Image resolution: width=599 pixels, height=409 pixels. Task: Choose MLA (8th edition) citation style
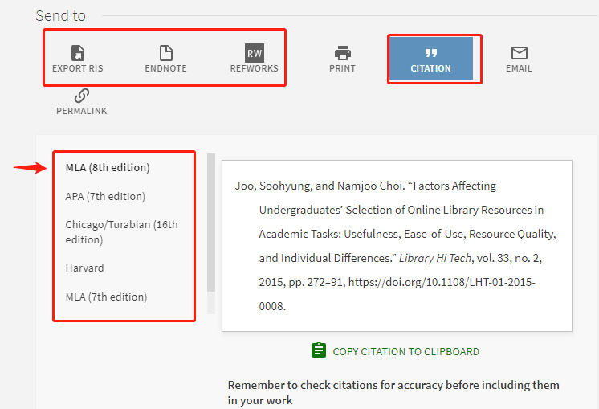108,168
